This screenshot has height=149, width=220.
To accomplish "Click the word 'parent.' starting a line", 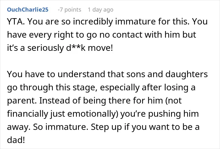I will 22,101.
